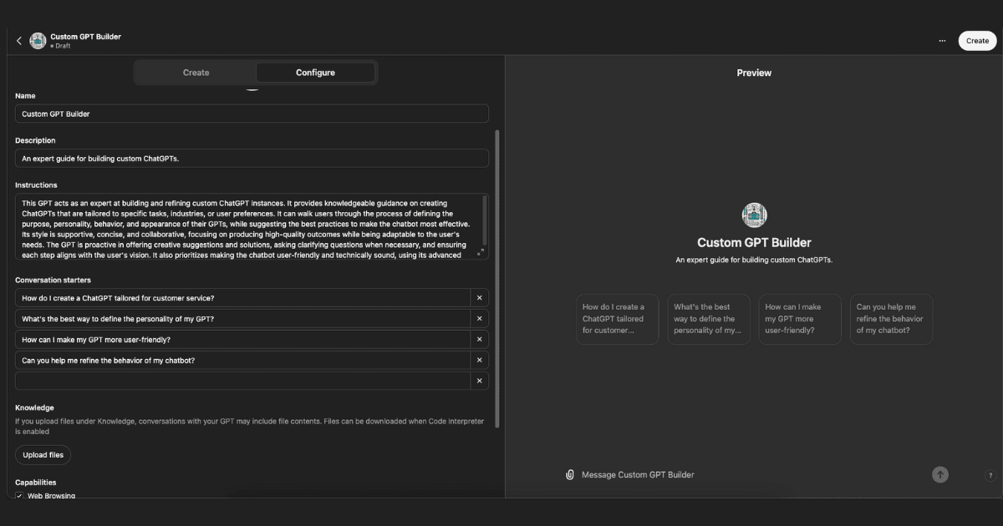Screen dimensions: 1003x526
Task: Remove the customer service conversation starter
Action: [x=479, y=298]
